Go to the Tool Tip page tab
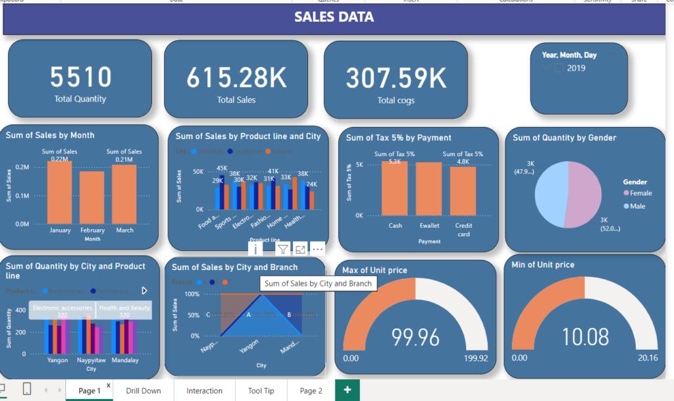674x401 pixels. click(x=261, y=390)
